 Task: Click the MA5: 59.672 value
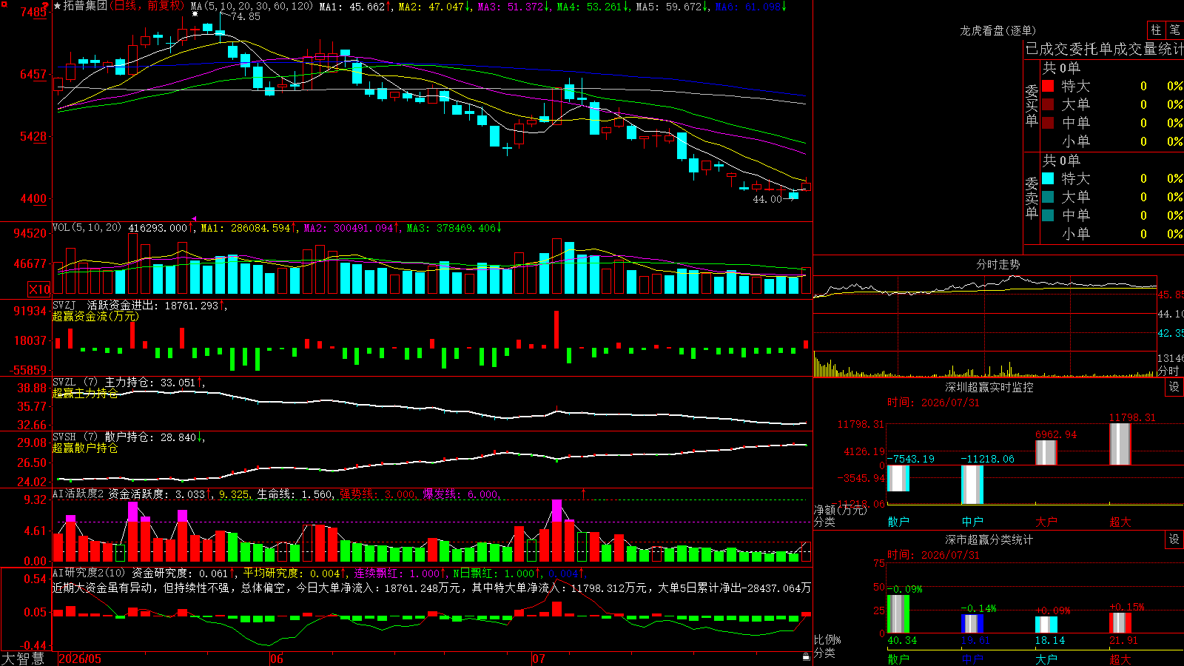673,6
